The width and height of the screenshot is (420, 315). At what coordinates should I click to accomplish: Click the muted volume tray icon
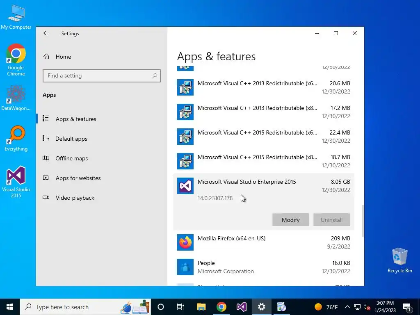tap(367, 307)
